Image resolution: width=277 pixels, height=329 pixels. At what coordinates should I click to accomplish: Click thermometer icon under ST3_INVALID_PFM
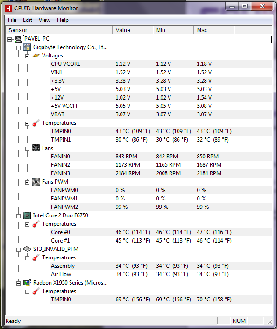(x=36, y=257)
